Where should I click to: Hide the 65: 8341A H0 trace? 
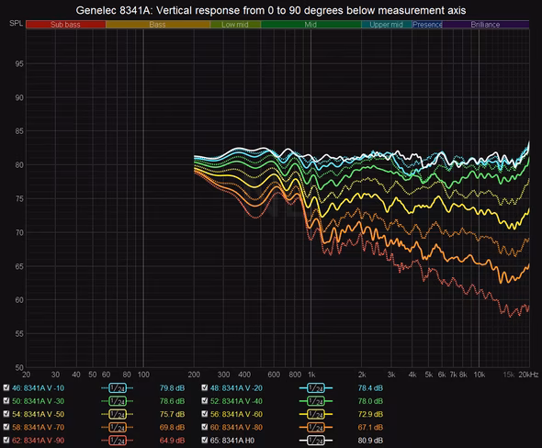coord(205,440)
